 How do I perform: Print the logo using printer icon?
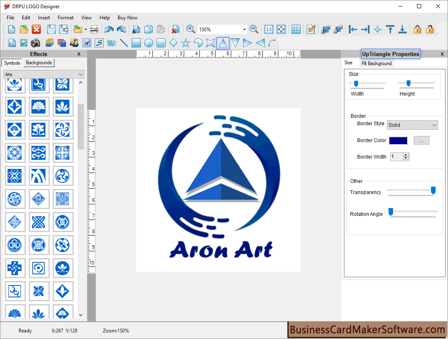pyautogui.click(x=94, y=29)
